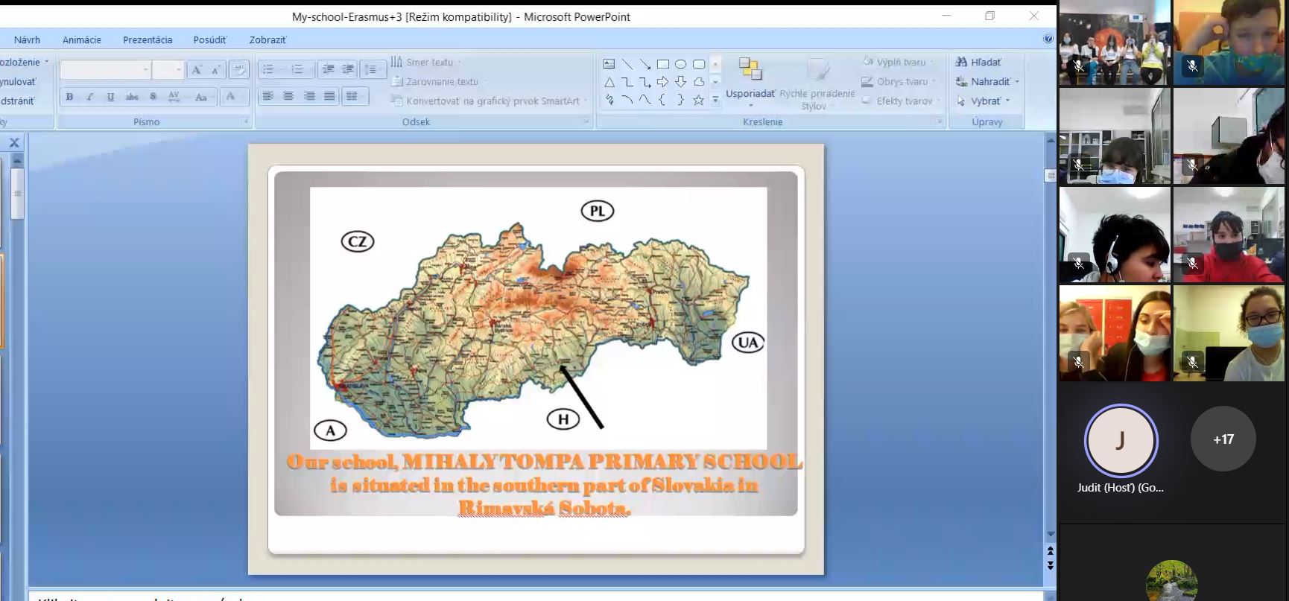The width and height of the screenshot is (1289, 601).
Task: Pick the five-point star shape
Action: [698, 100]
